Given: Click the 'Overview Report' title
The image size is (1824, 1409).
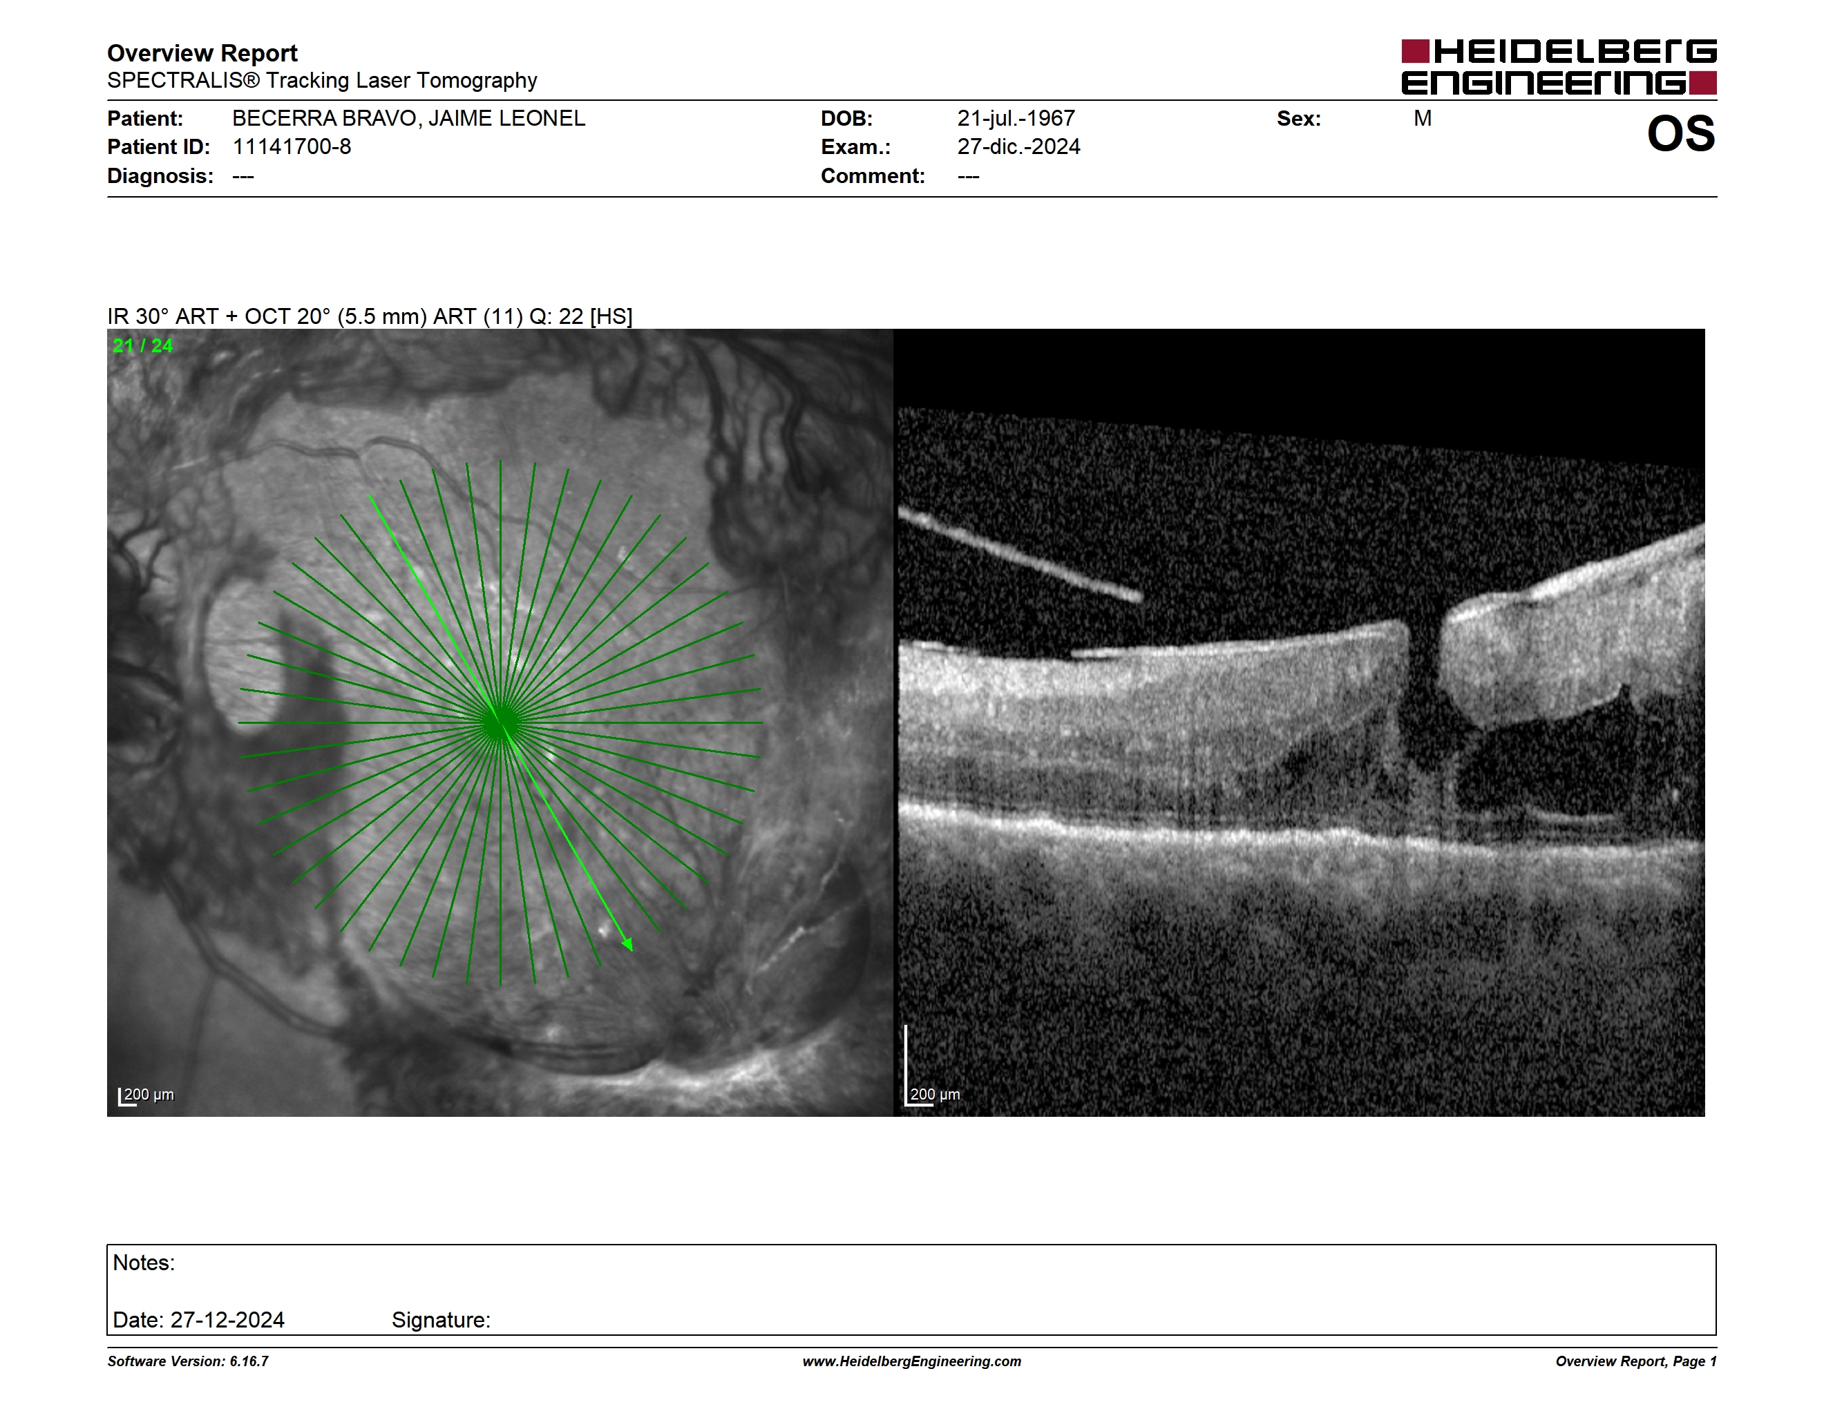Looking at the screenshot, I should click(202, 53).
